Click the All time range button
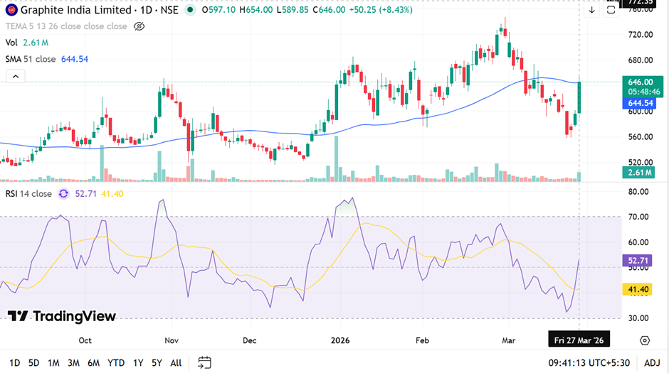669x373 pixels. 176,362
